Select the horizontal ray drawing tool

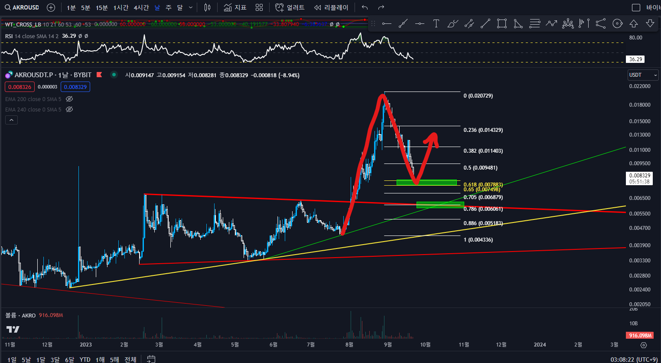387,23
